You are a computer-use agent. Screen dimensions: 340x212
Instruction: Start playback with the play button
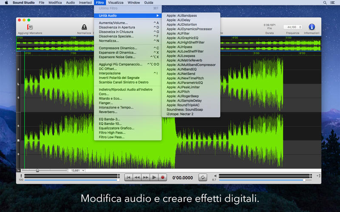click(154, 177)
